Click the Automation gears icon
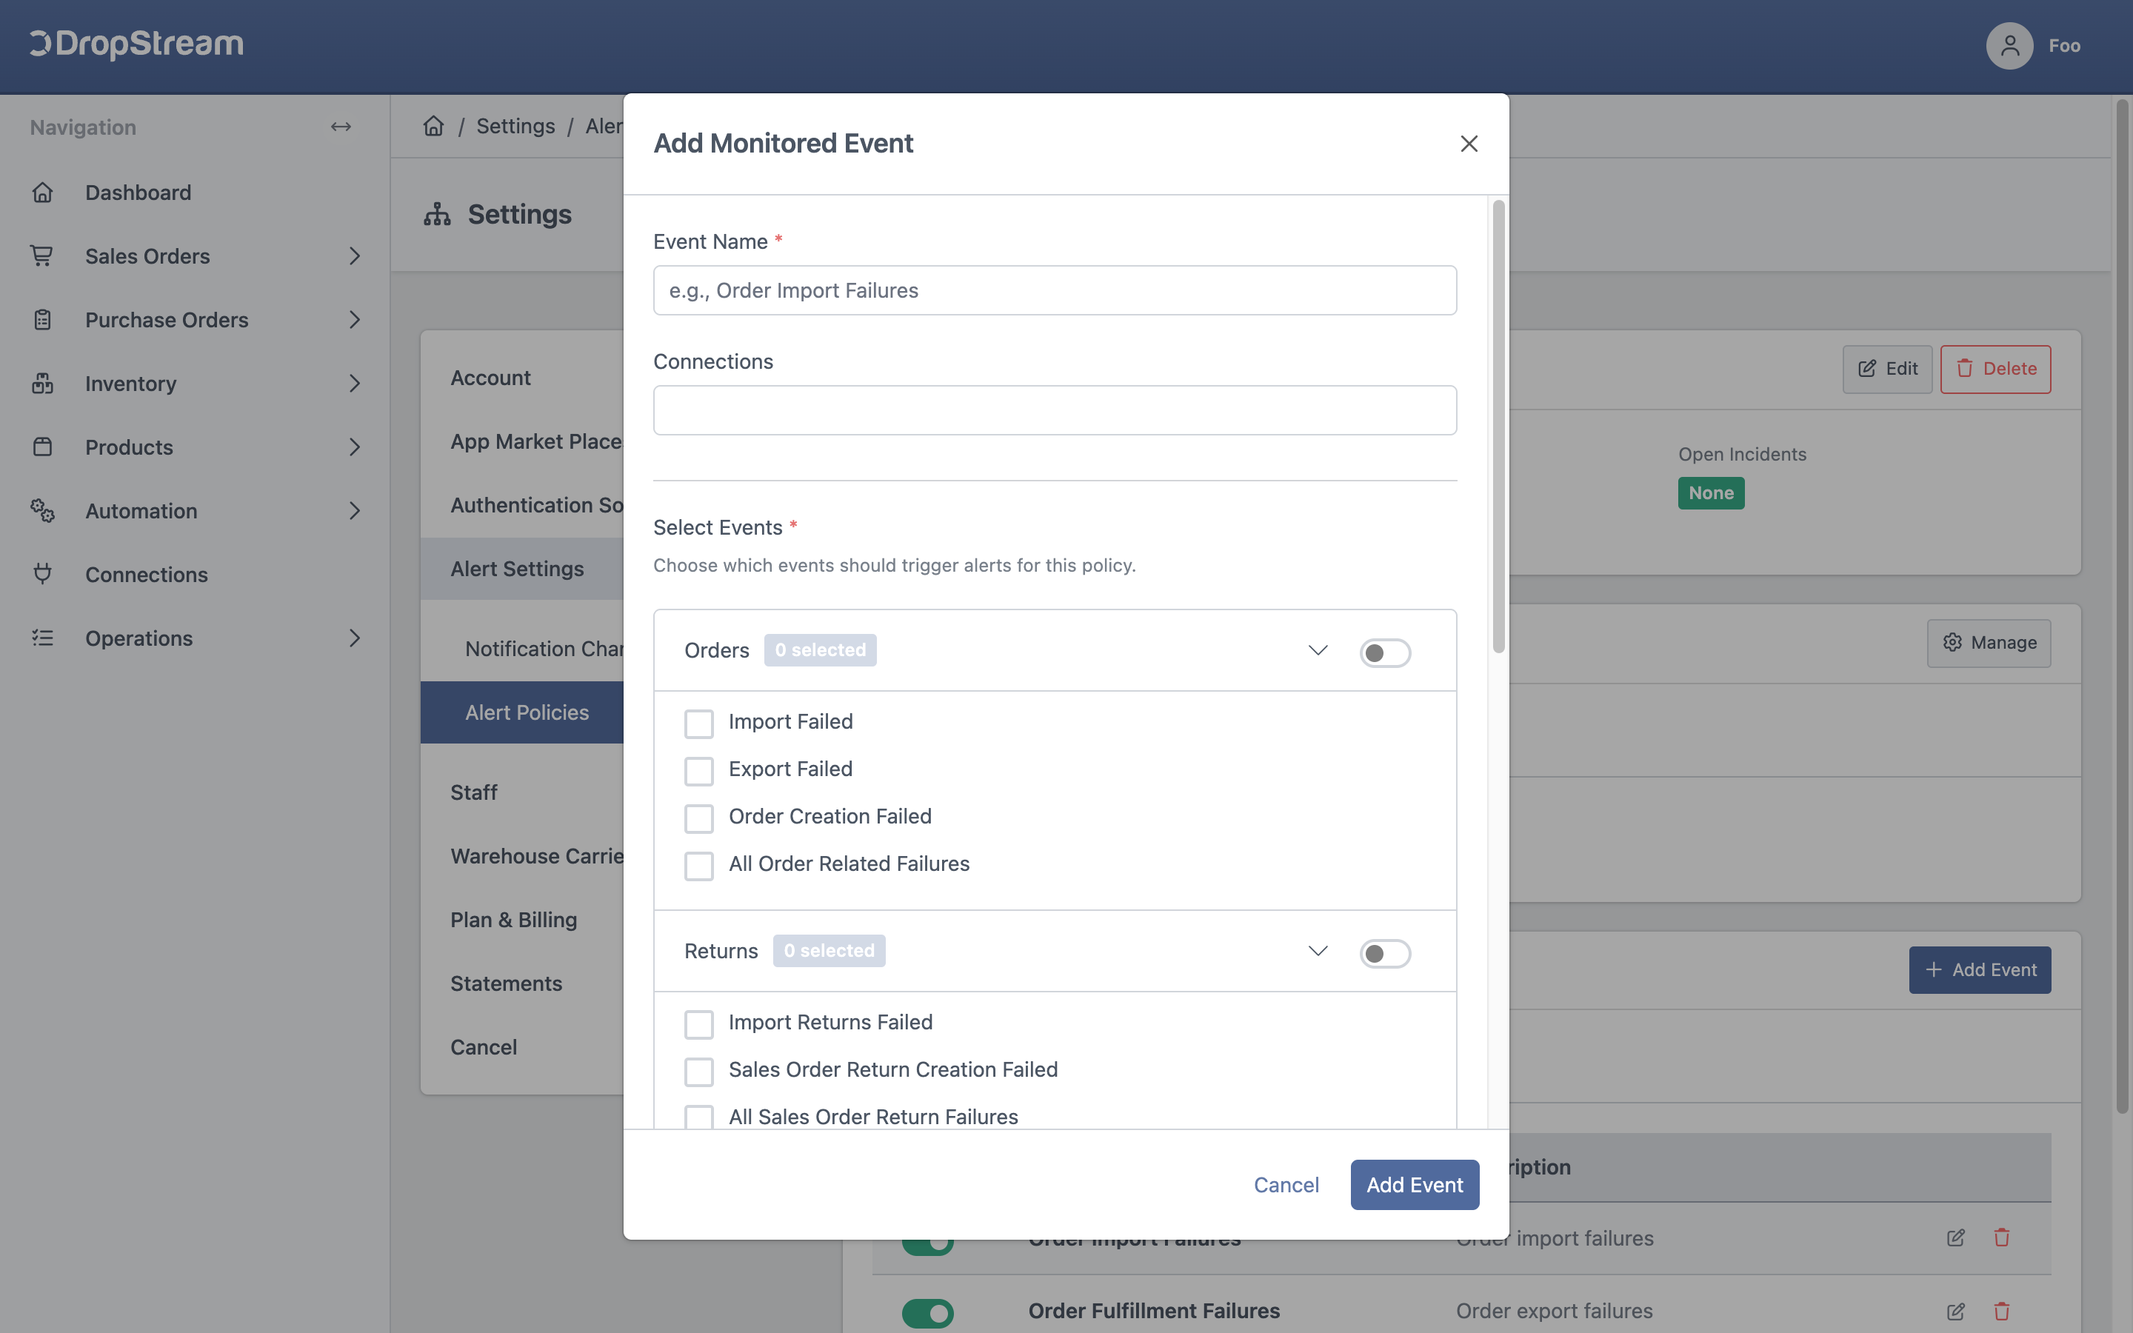The height and width of the screenshot is (1333, 2133). point(42,510)
